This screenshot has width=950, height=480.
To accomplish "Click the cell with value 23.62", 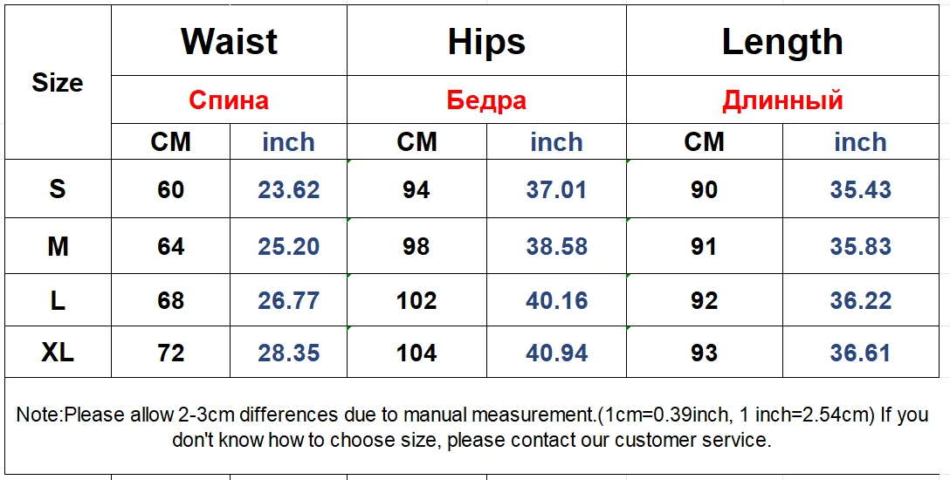I will click(x=288, y=189).
